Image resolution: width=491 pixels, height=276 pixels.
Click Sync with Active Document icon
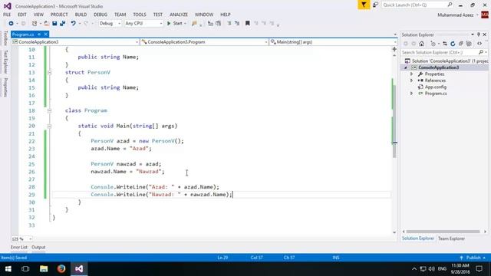445,44
